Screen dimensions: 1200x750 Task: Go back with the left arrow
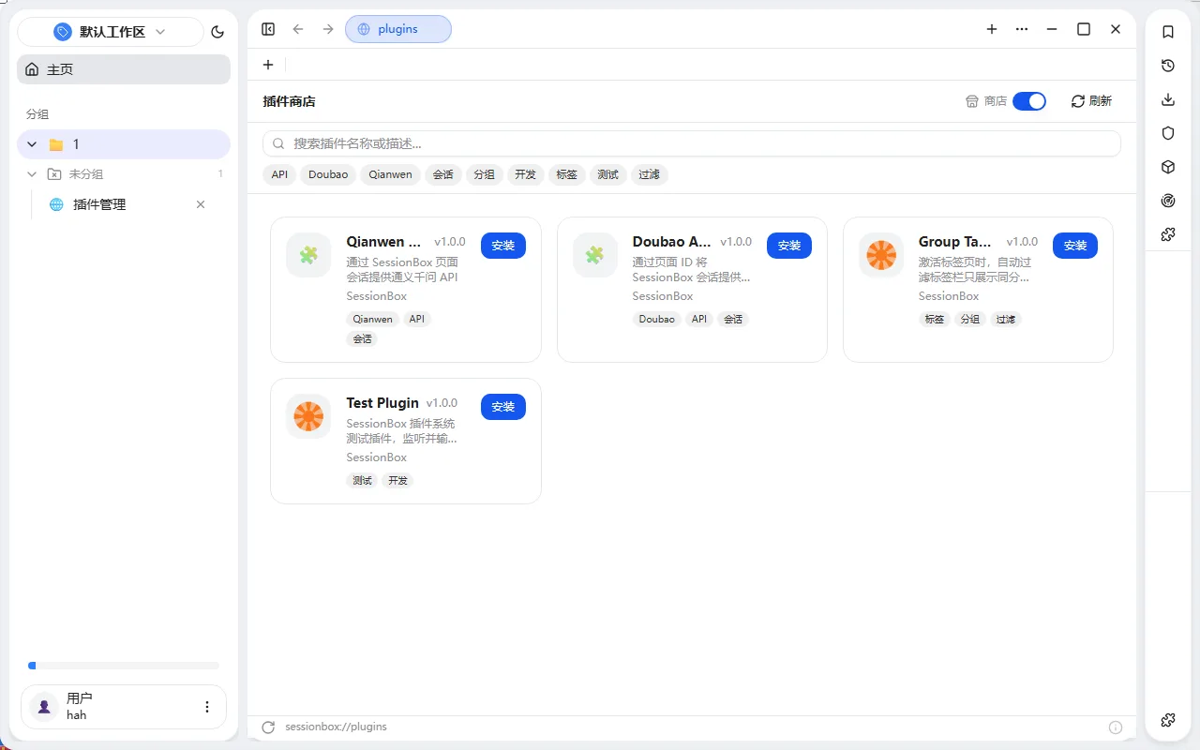[298, 29]
